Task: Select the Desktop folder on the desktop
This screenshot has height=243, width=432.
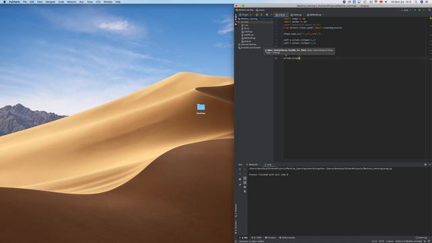Action: (x=201, y=109)
